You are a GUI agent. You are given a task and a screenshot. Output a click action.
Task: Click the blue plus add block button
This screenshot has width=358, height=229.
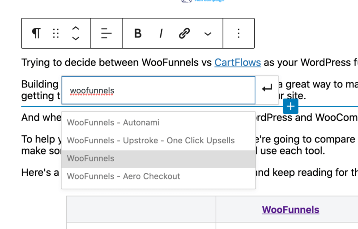tap(290, 106)
